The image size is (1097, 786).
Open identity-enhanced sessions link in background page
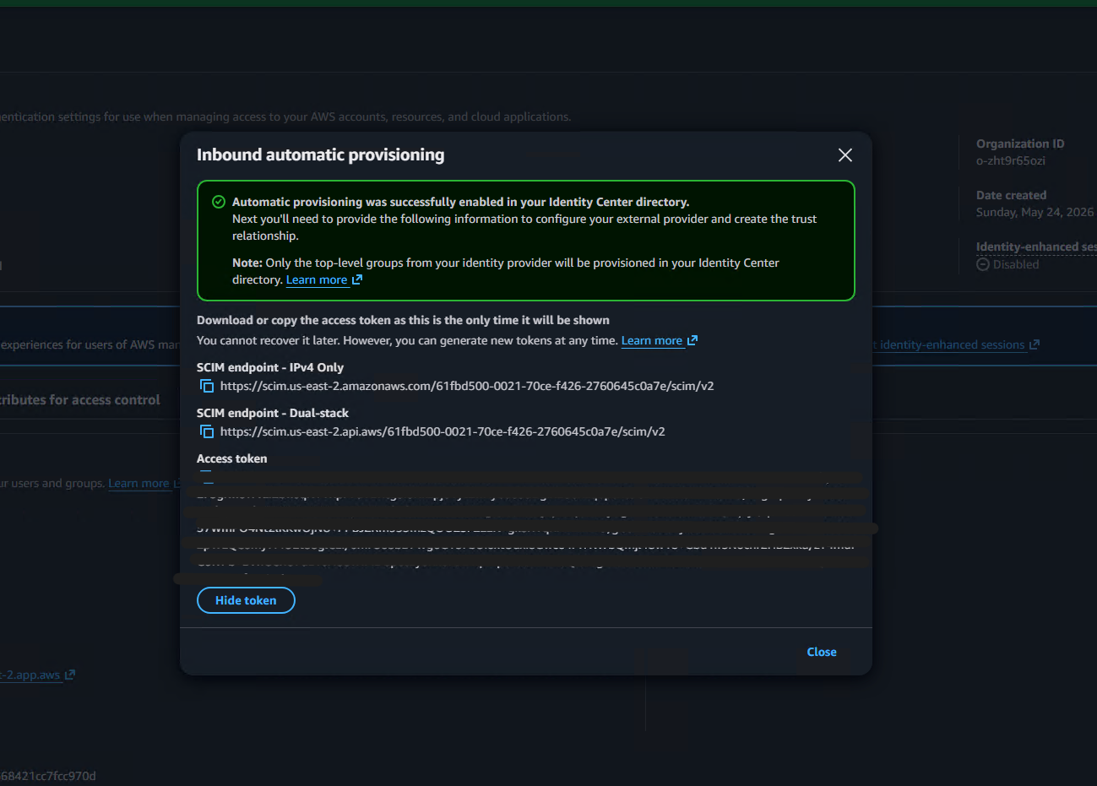point(952,345)
